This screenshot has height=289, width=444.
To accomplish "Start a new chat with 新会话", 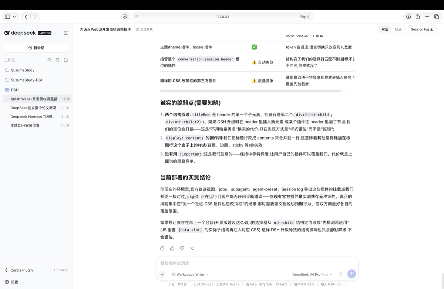I will pos(36,47).
